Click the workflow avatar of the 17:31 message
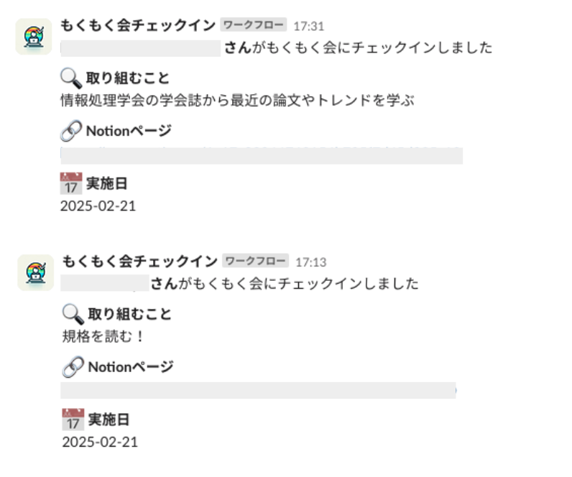The height and width of the screenshot is (477, 572). 34,37
